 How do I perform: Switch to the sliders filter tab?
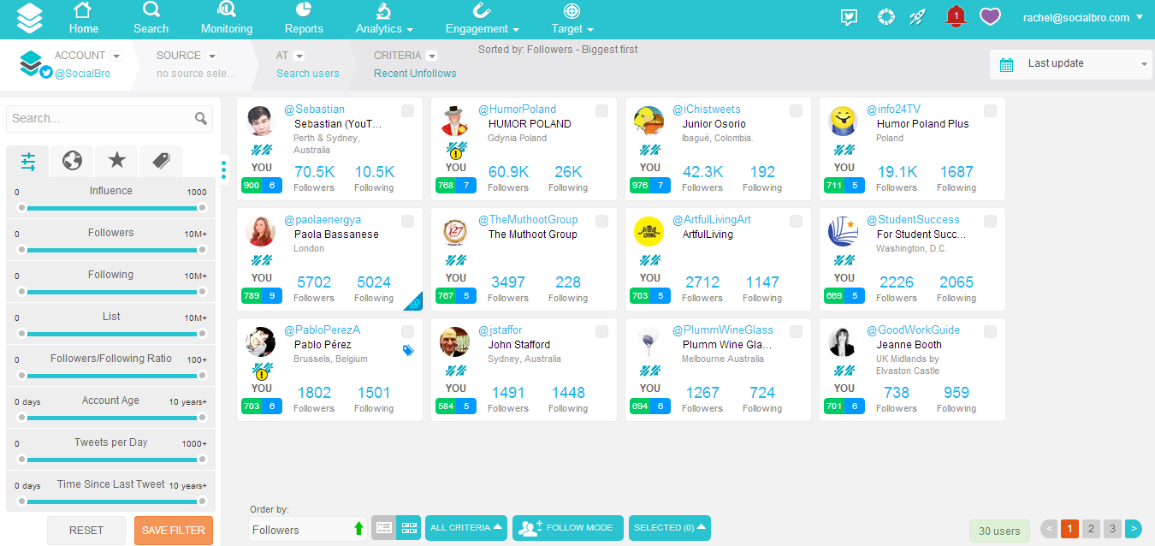point(28,161)
